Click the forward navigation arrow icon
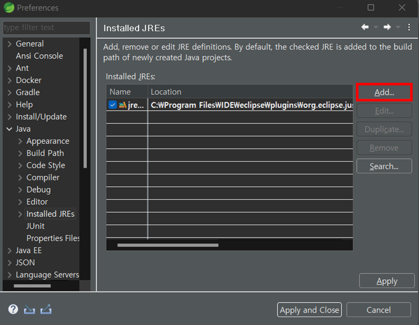This screenshot has height=325, width=419. (387, 27)
